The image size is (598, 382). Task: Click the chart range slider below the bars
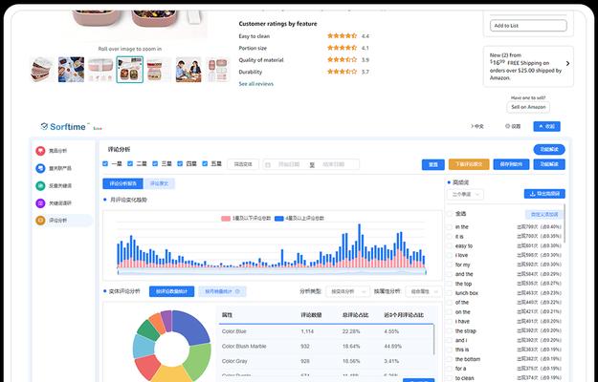(x=272, y=272)
